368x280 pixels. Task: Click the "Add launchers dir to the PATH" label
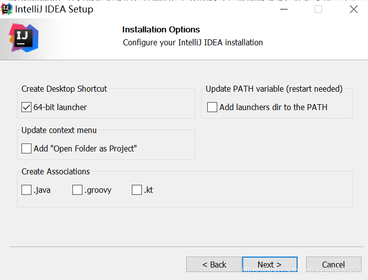point(273,107)
